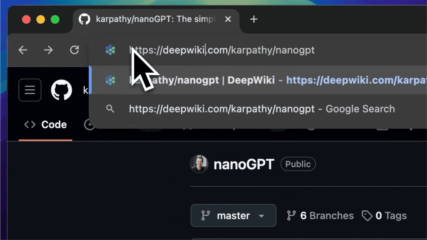Go to the GitHub home via Octocat logo
The width and height of the screenshot is (427, 240).
[x=62, y=90]
